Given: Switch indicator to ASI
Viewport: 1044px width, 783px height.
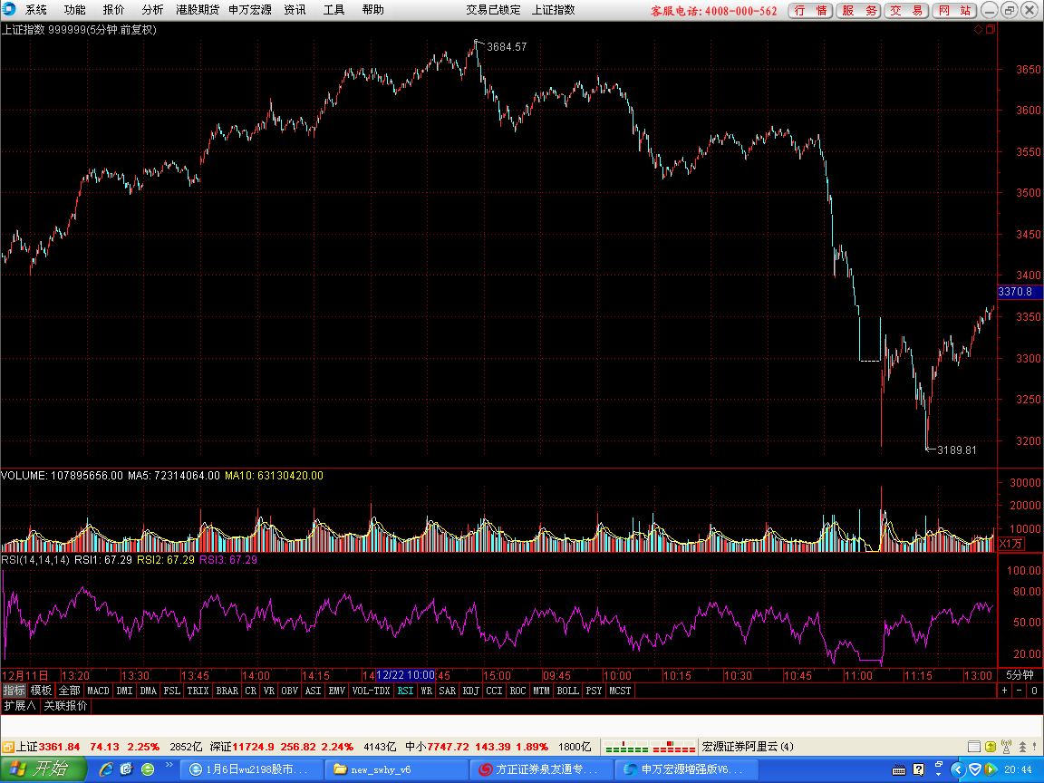Looking at the screenshot, I should click(313, 691).
